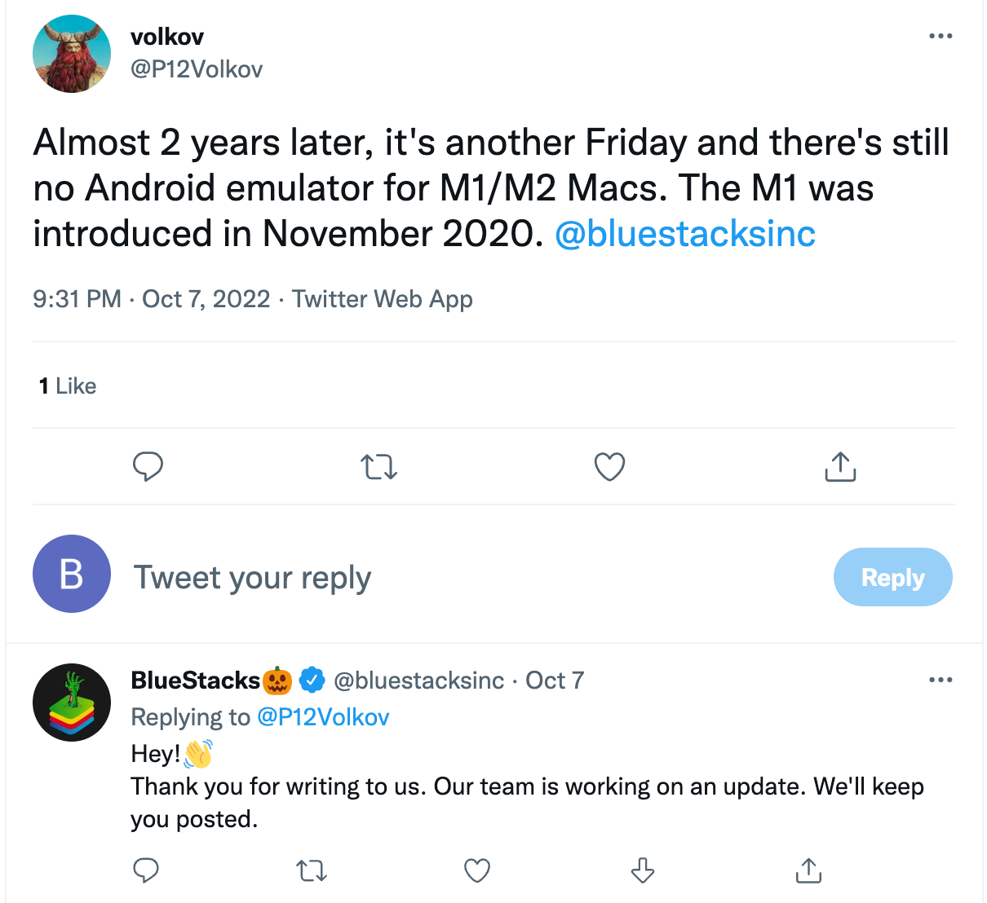Click the Tweet your reply field
The width and height of the screenshot is (987, 903).
coord(252,576)
